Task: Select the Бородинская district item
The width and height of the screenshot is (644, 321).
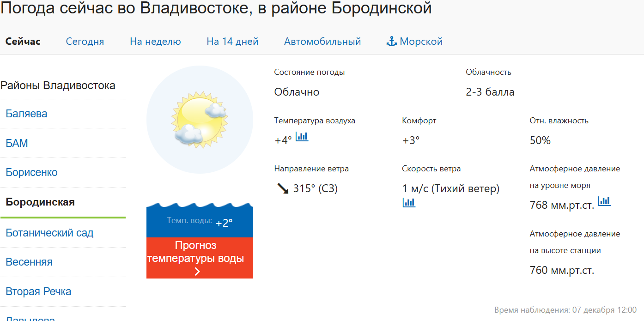Action: coord(40,202)
